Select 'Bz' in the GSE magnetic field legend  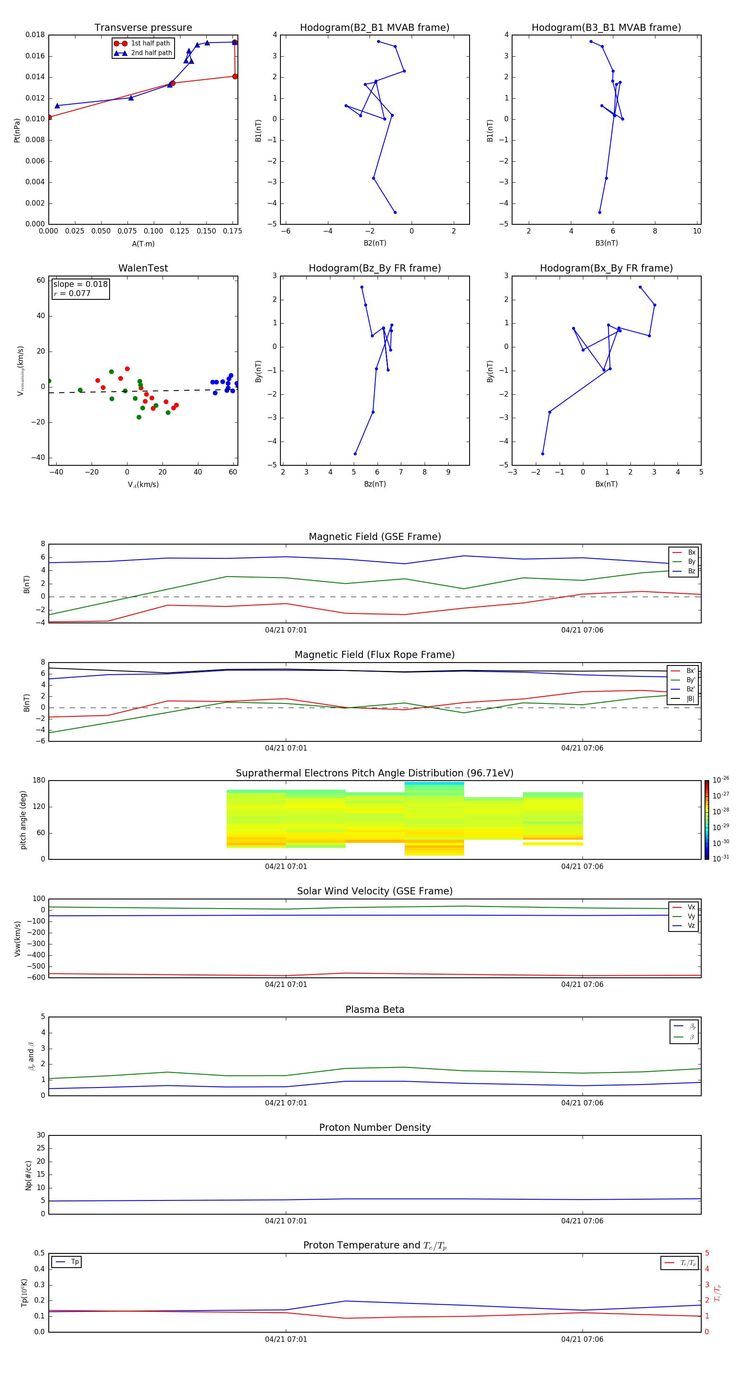pos(684,571)
